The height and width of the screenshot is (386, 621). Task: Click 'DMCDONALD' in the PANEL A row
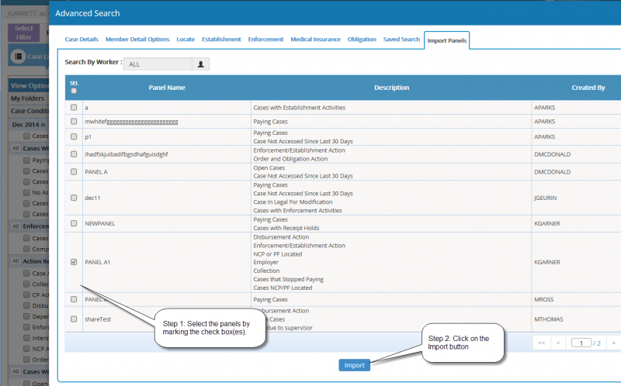(553, 172)
